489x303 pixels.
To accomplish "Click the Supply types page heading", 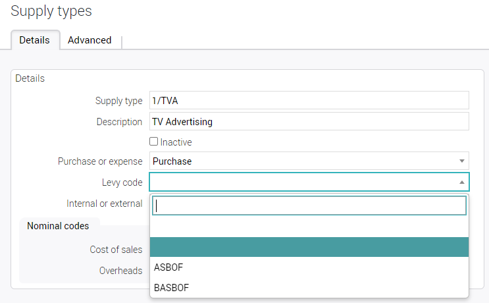I will point(51,11).
